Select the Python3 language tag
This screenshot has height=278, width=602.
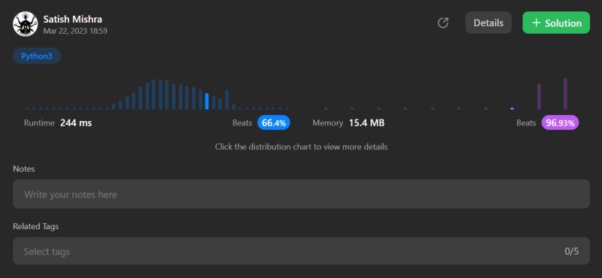[x=37, y=56]
